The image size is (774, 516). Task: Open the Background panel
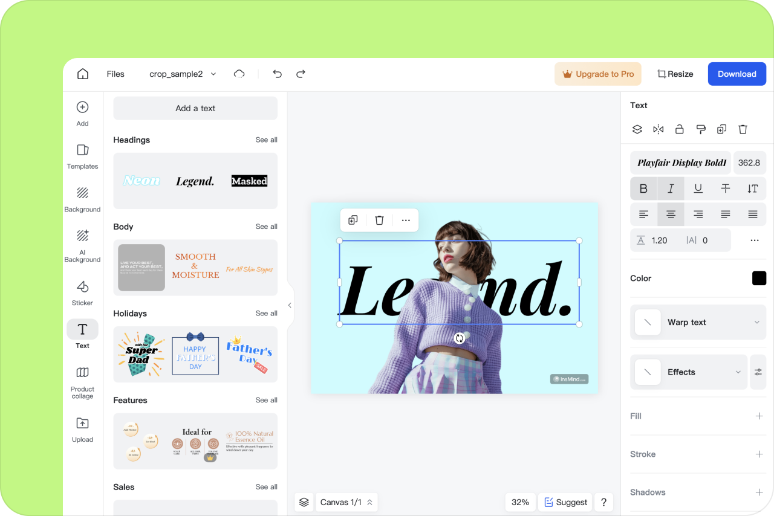pos(83,199)
